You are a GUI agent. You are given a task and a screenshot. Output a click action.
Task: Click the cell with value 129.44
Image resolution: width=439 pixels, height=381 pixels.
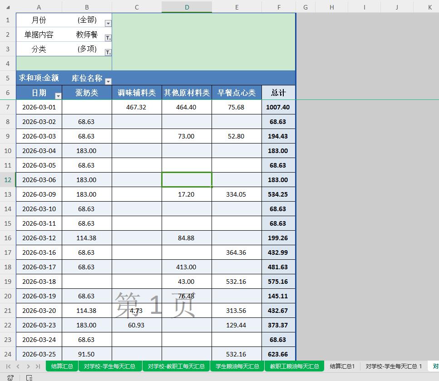click(237, 325)
